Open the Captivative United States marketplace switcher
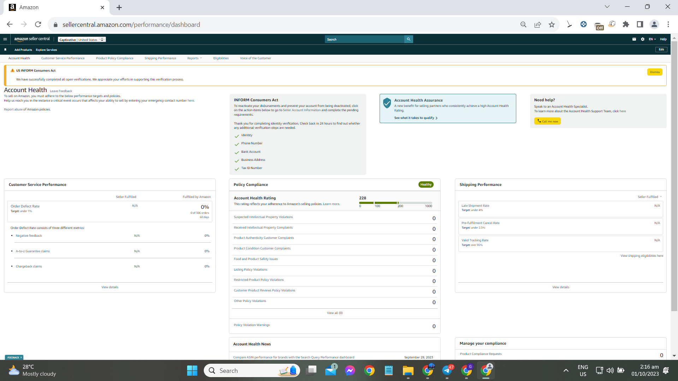The image size is (678, 381). tap(82, 40)
